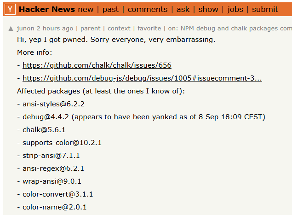Open the Hacker News home link
The height and width of the screenshot is (215, 292).
pos(47,9)
